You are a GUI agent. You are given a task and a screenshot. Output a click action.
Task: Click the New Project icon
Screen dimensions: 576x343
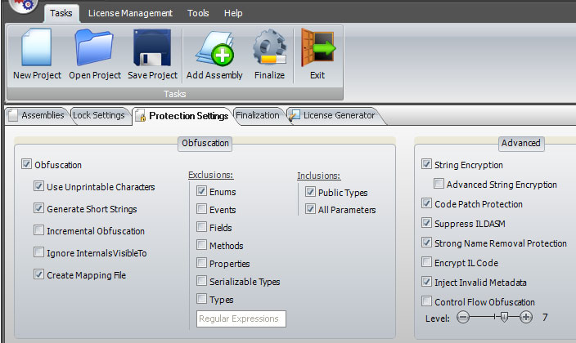pyautogui.click(x=36, y=47)
